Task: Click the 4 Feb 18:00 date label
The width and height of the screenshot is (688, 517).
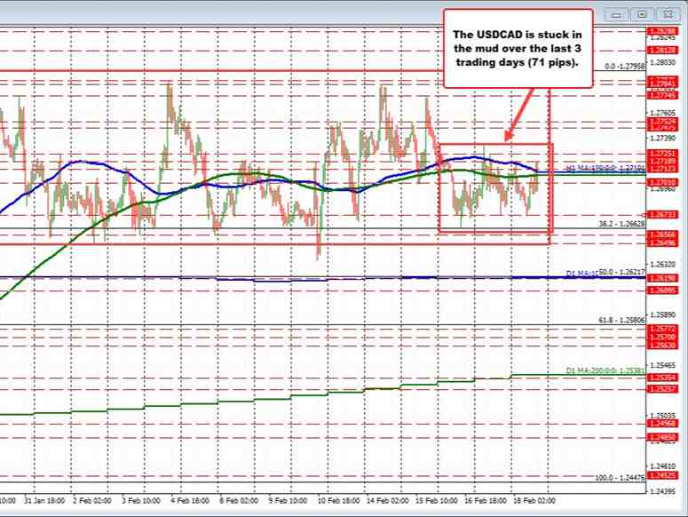Action: point(190,501)
